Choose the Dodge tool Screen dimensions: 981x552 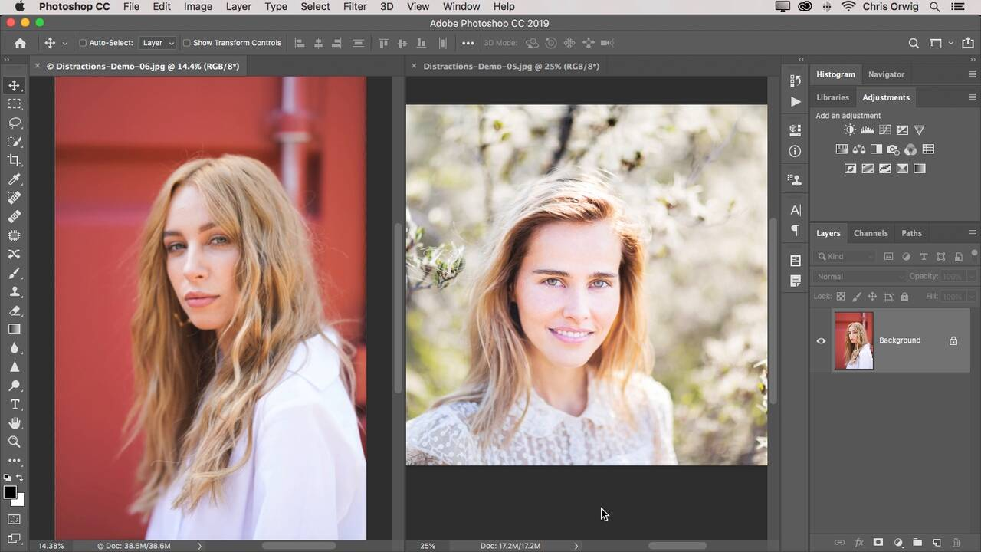point(14,386)
